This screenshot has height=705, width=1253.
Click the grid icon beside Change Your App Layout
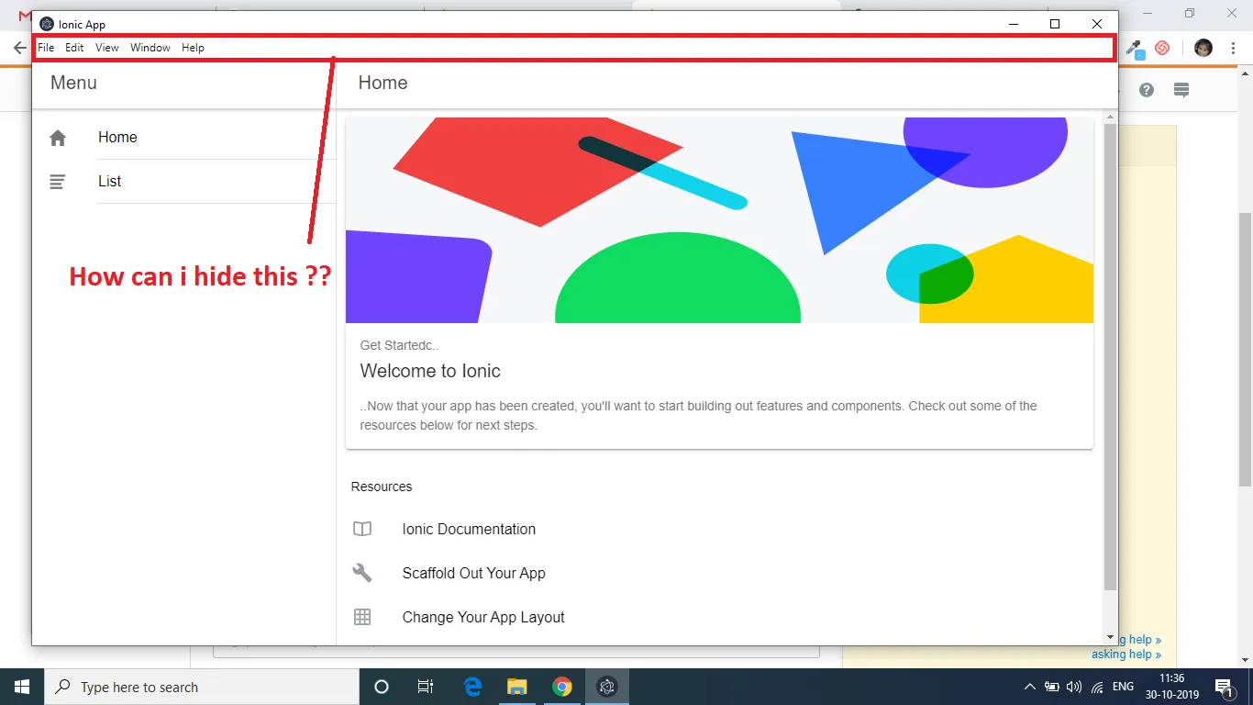tap(362, 617)
